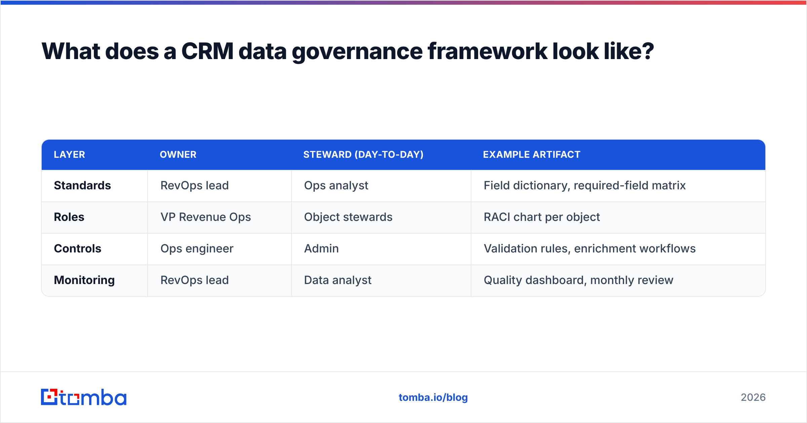
Task: Select the STEWARD (DAY-TO-DAY) column header
Action: point(363,154)
